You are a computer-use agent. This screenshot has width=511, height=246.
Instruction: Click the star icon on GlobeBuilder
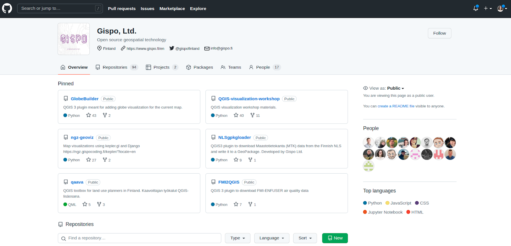point(88,115)
